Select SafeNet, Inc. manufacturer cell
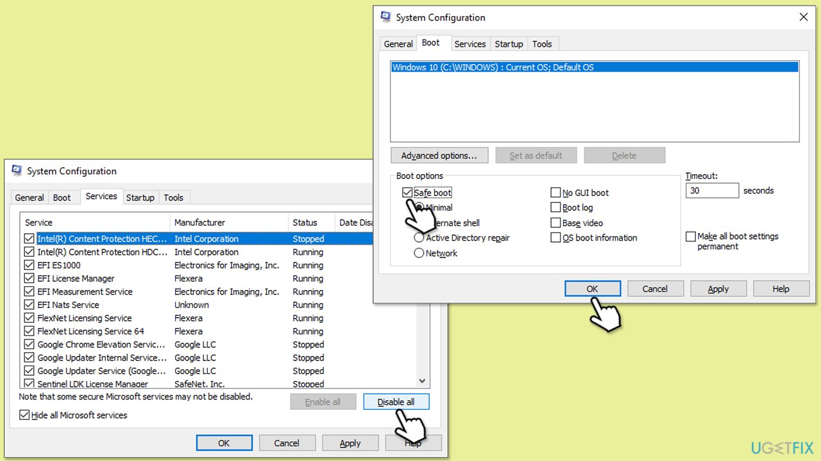This screenshot has height=461, width=821. coord(199,384)
